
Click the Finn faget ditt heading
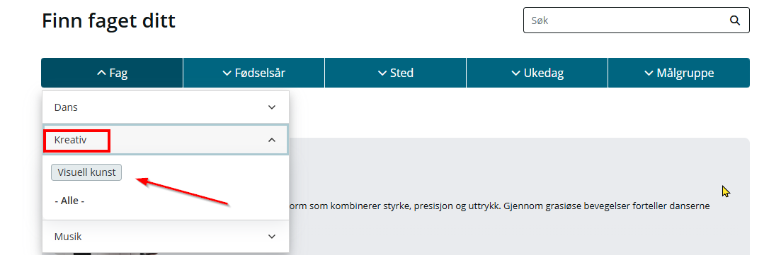click(108, 21)
